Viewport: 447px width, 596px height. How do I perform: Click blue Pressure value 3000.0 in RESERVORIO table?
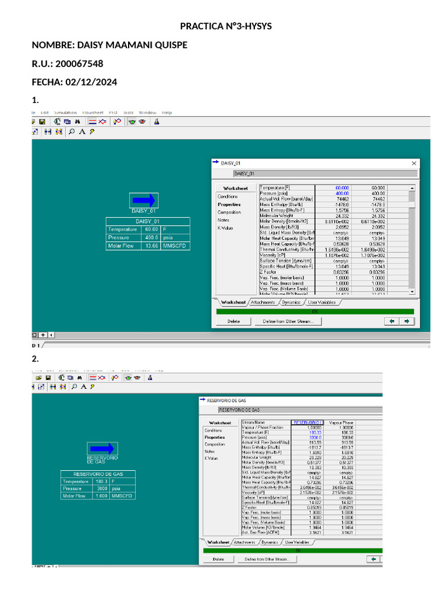(x=315, y=438)
